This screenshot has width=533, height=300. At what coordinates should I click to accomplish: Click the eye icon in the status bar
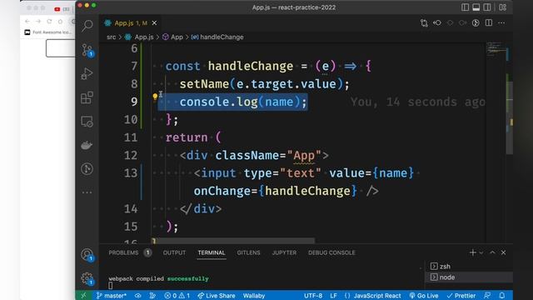(137, 296)
